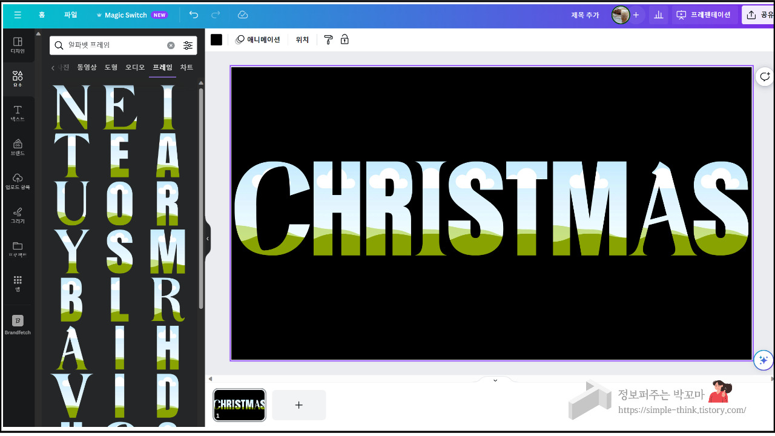The width and height of the screenshot is (775, 436).
Task: Open the analytics bar chart icon
Action: point(659,15)
